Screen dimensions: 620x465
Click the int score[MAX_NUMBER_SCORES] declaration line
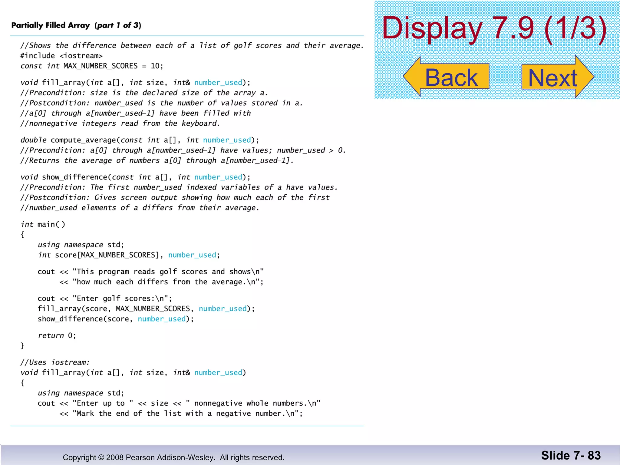[x=129, y=255]
